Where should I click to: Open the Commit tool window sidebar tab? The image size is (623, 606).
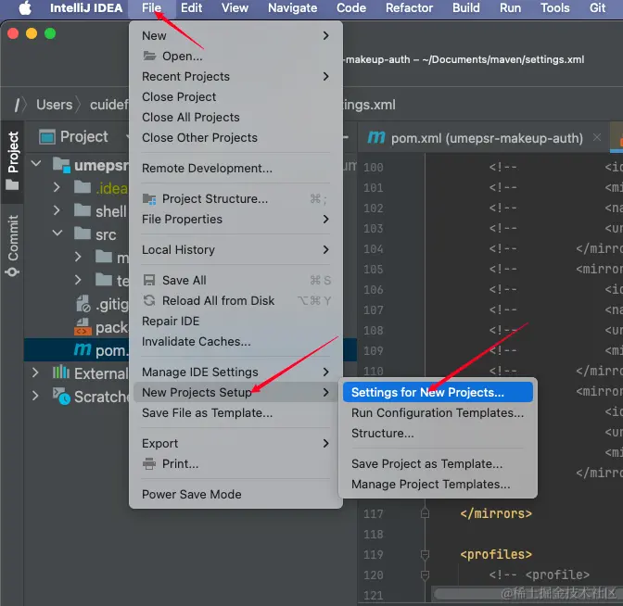pos(13,245)
